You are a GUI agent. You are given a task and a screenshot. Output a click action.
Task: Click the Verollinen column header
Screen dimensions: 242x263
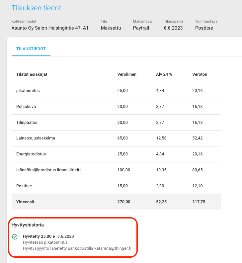[x=127, y=74]
